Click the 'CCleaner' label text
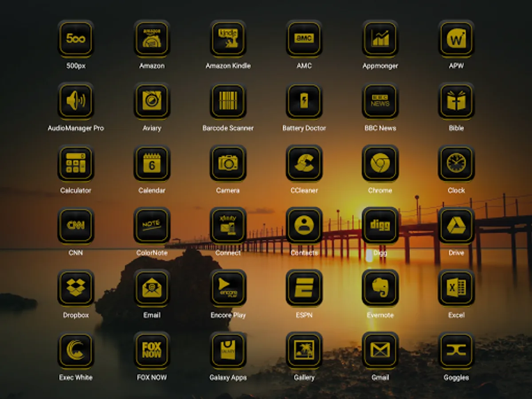The width and height of the screenshot is (532, 399). pyautogui.click(x=304, y=191)
